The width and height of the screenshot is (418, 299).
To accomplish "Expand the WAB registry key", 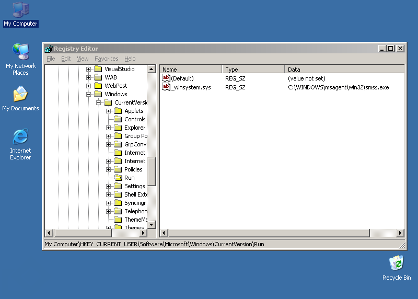I will click(x=88, y=77).
